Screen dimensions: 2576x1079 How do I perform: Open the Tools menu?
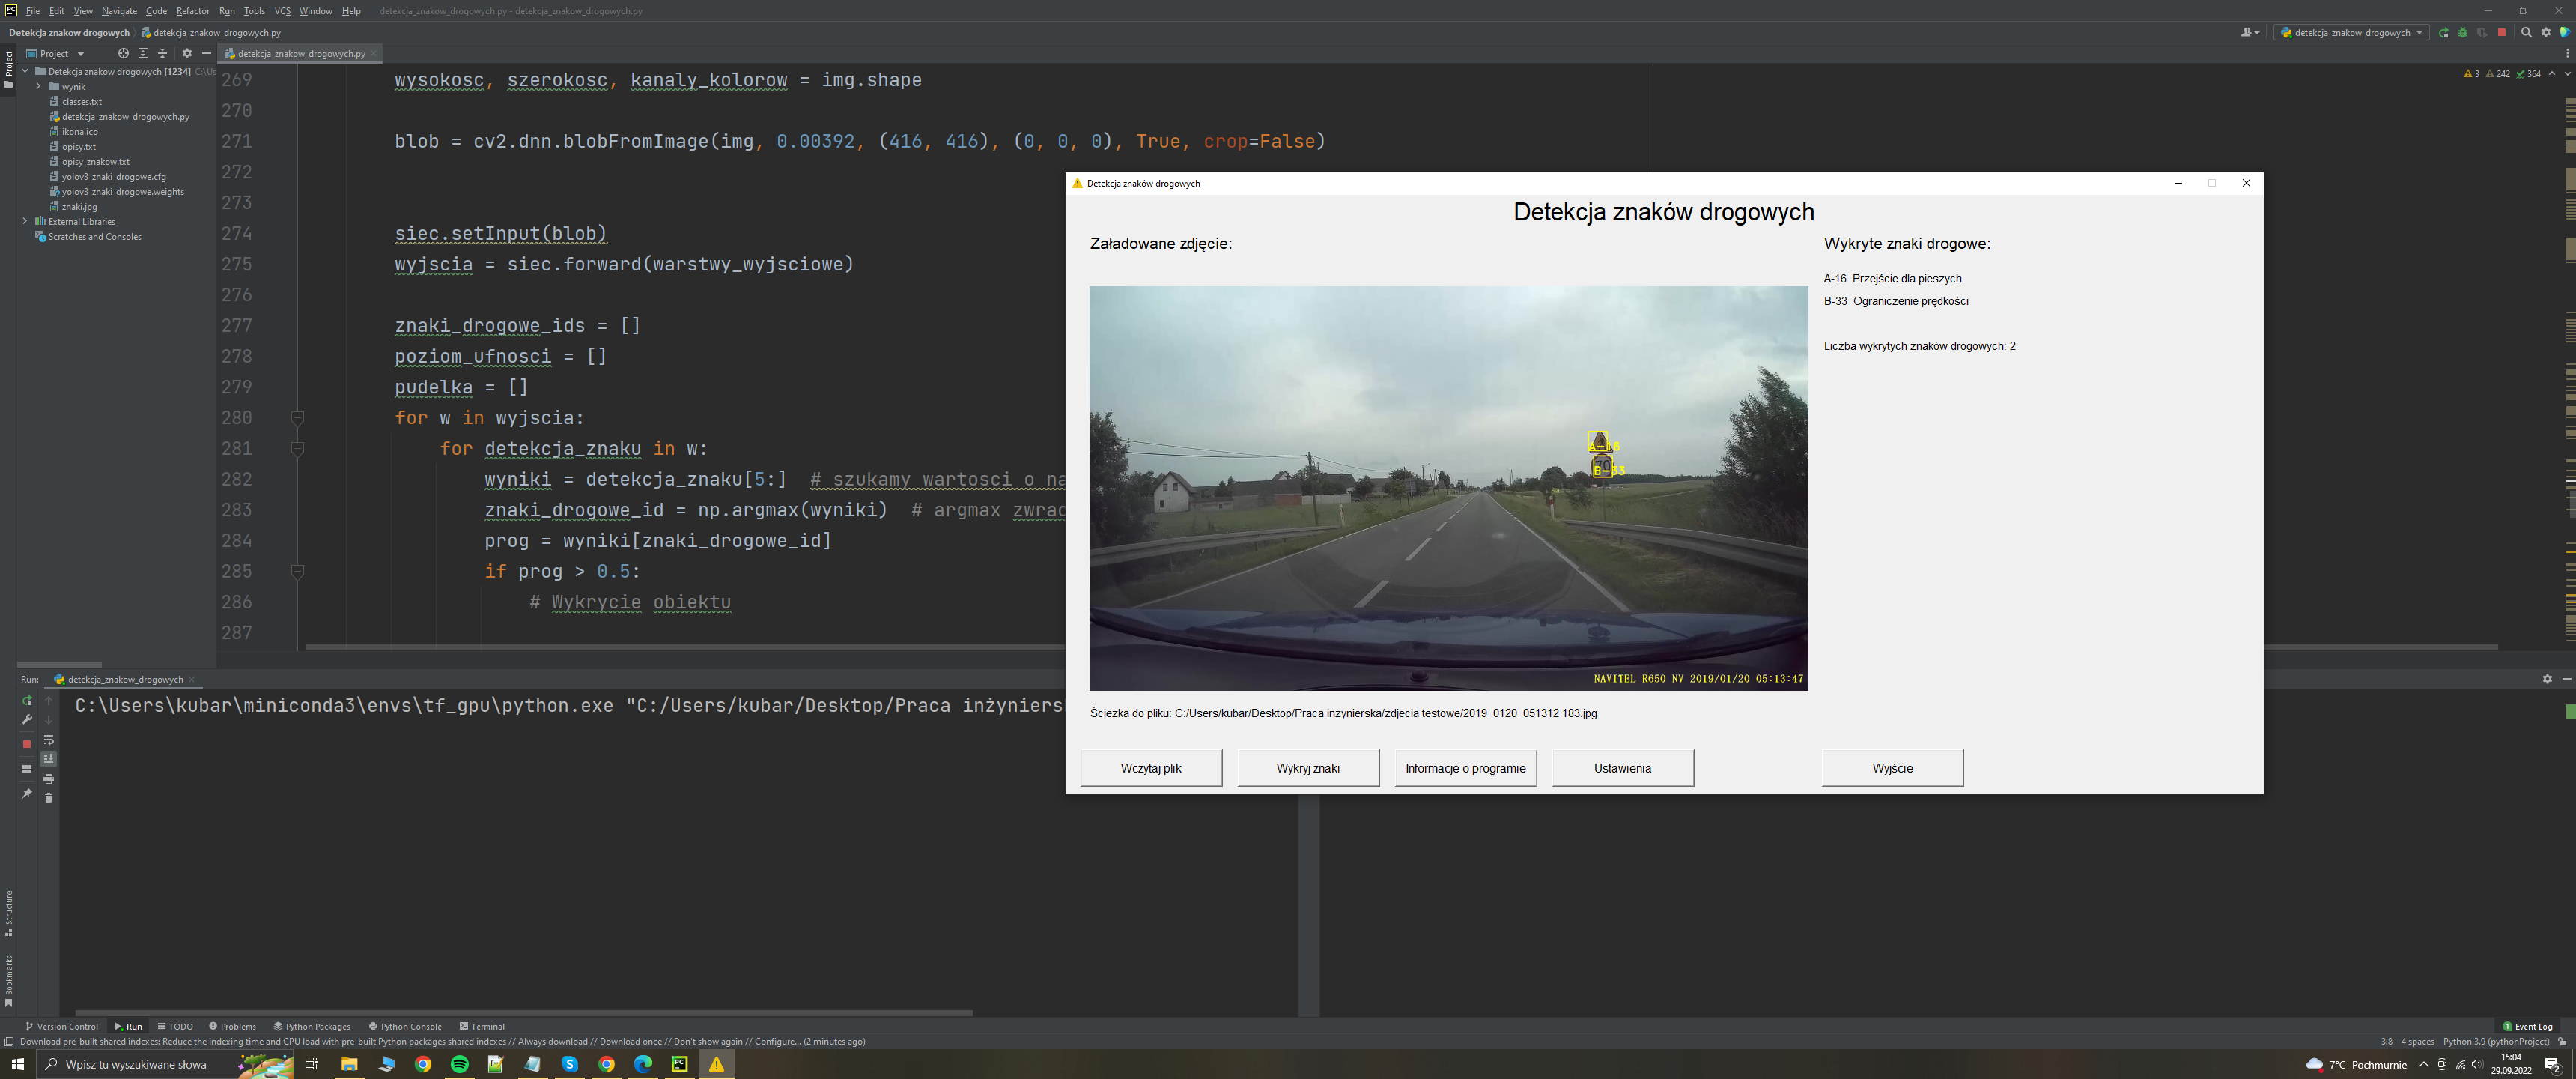pyautogui.click(x=254, y=11)
